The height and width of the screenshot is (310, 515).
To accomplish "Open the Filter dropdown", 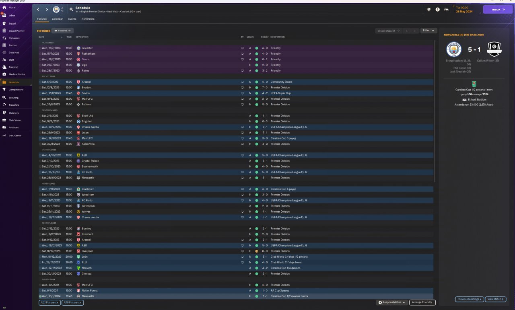I will point(429,31).
